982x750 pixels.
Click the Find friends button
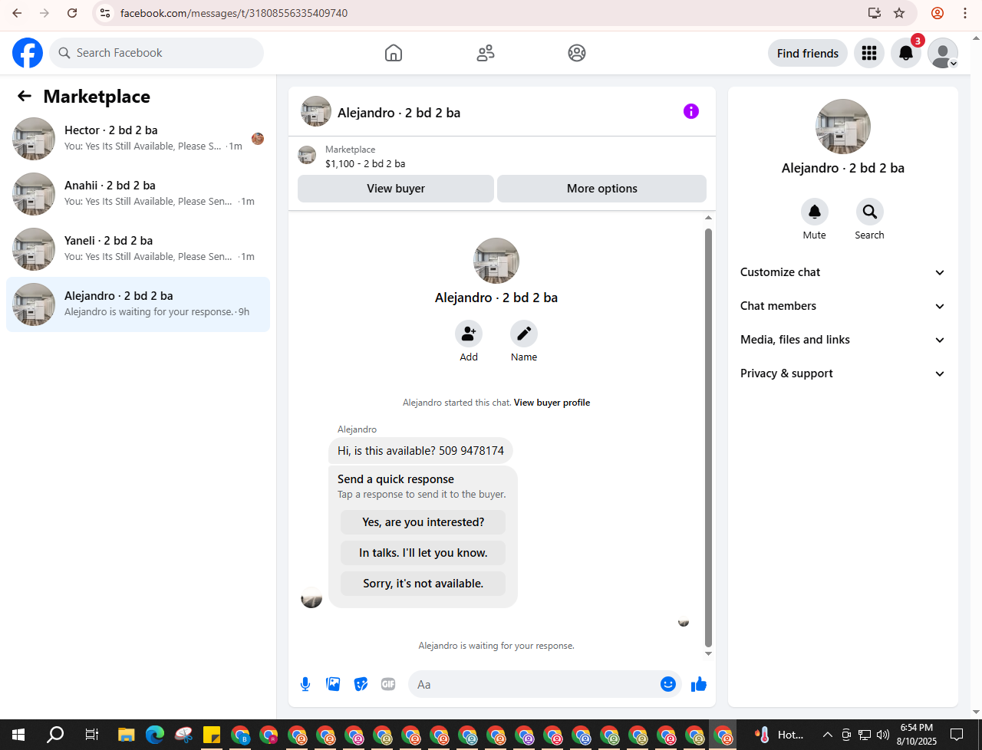808,53
